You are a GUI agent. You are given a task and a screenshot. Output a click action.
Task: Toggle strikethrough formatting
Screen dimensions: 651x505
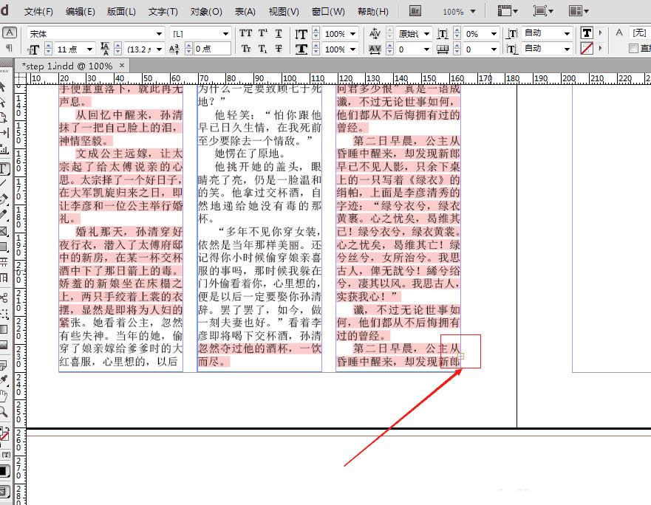click(277, 48)
